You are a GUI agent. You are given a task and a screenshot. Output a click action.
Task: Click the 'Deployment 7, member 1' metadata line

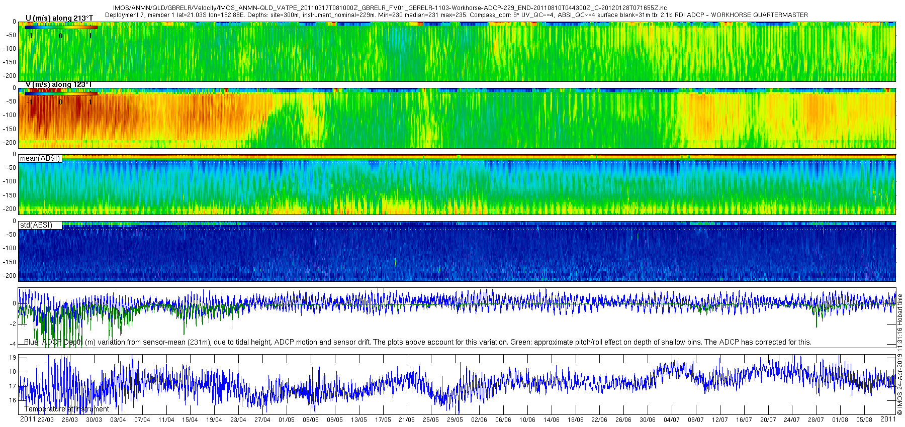(457, 15)
